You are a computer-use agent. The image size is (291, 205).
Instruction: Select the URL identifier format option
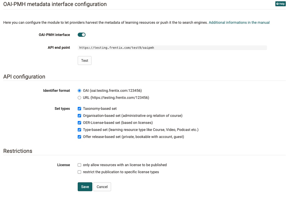[79, 98]
